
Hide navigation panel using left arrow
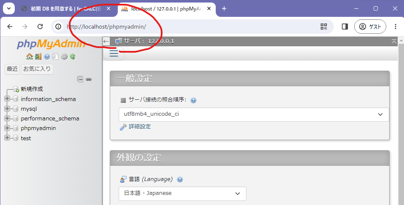tap(106, 41)
